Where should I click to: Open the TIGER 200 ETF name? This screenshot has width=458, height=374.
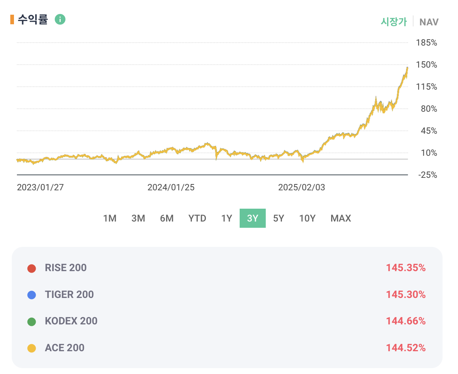[69, 295]
